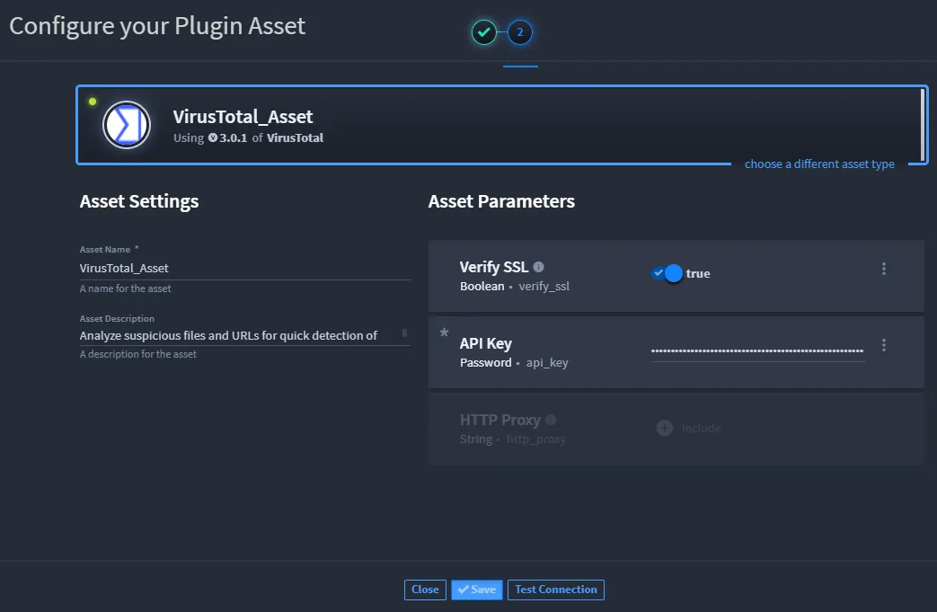Click the Test Connection button
Viewport: 937px width, 612px height.
[x=556, y=590]
